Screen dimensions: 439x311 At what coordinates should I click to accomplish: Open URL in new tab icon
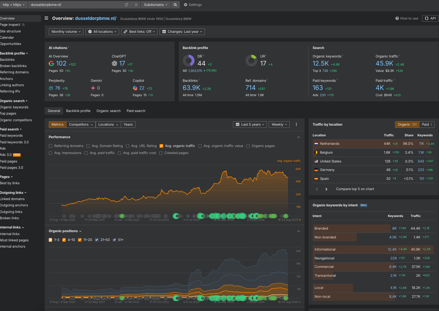point(127,5)
